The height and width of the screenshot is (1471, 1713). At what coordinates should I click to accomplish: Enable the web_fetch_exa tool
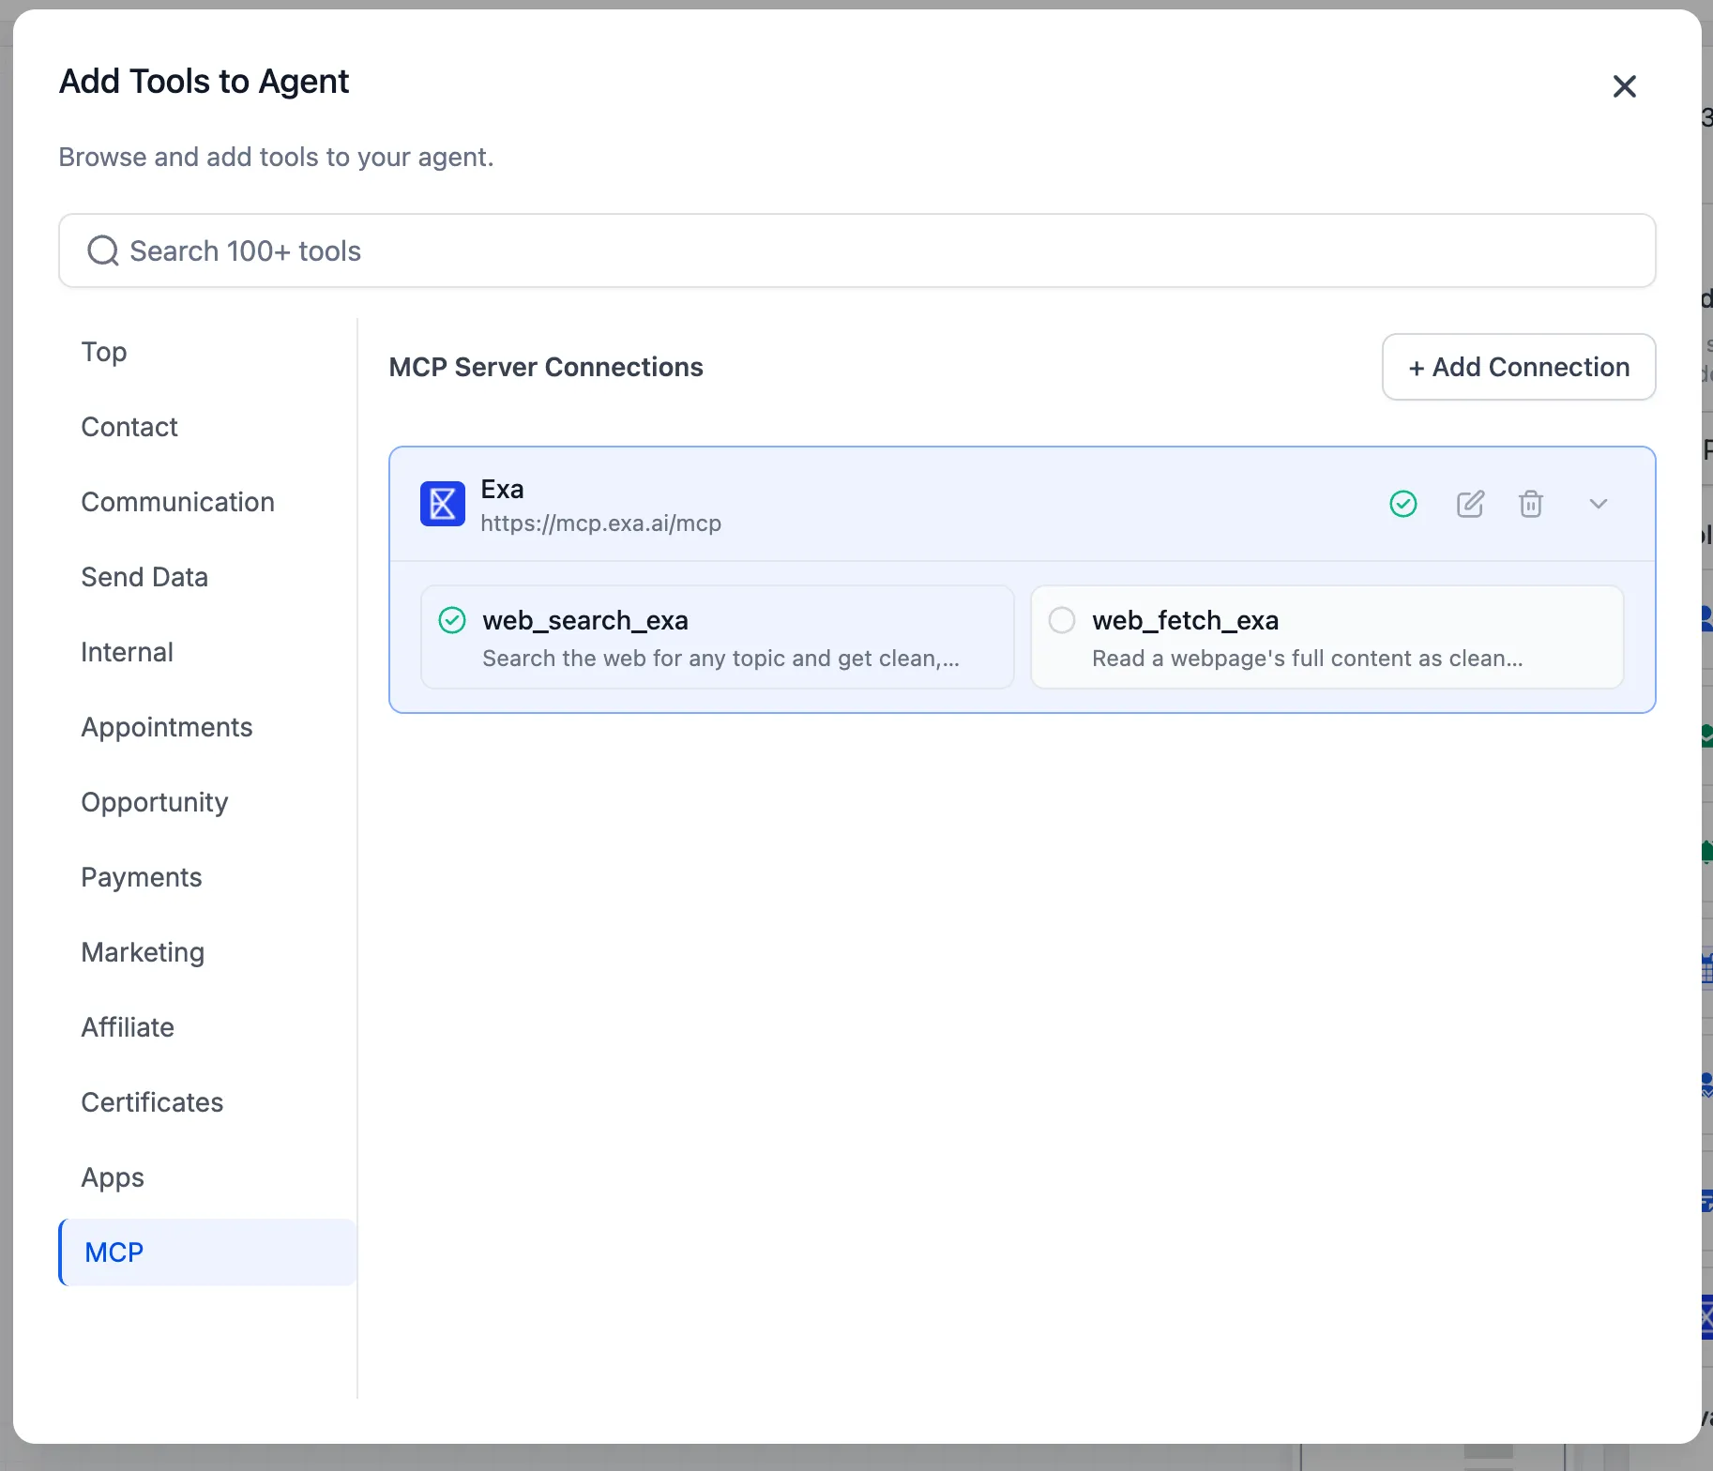click(x=1062, y=621)
